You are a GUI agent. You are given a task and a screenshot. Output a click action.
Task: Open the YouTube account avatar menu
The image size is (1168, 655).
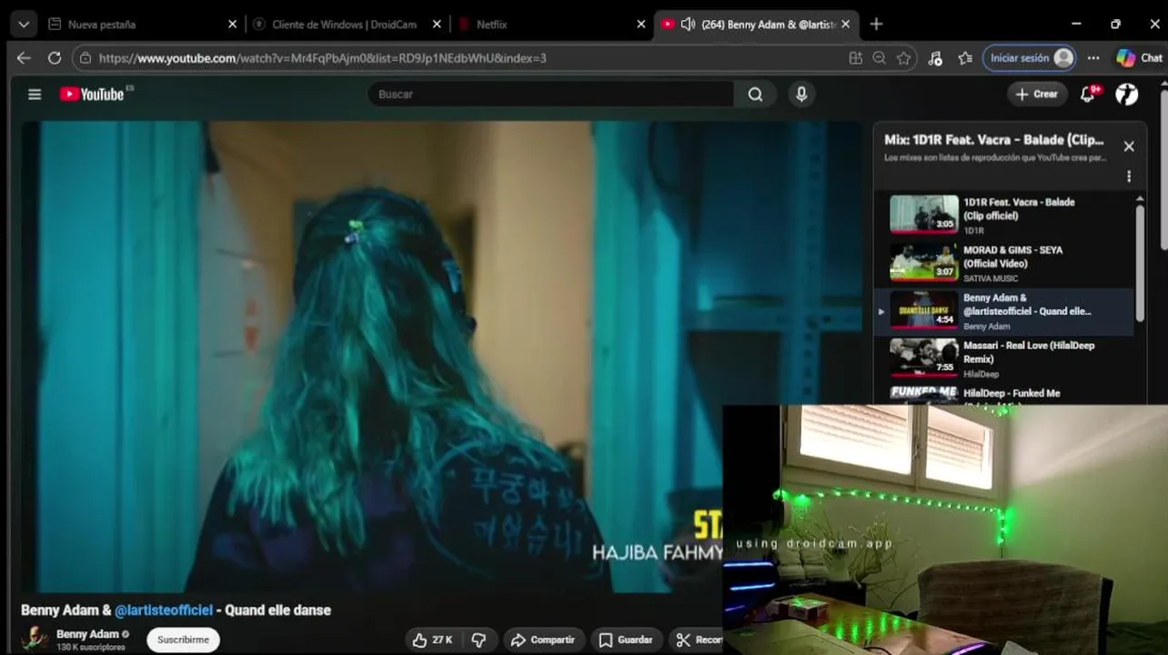coord(1127,94)
